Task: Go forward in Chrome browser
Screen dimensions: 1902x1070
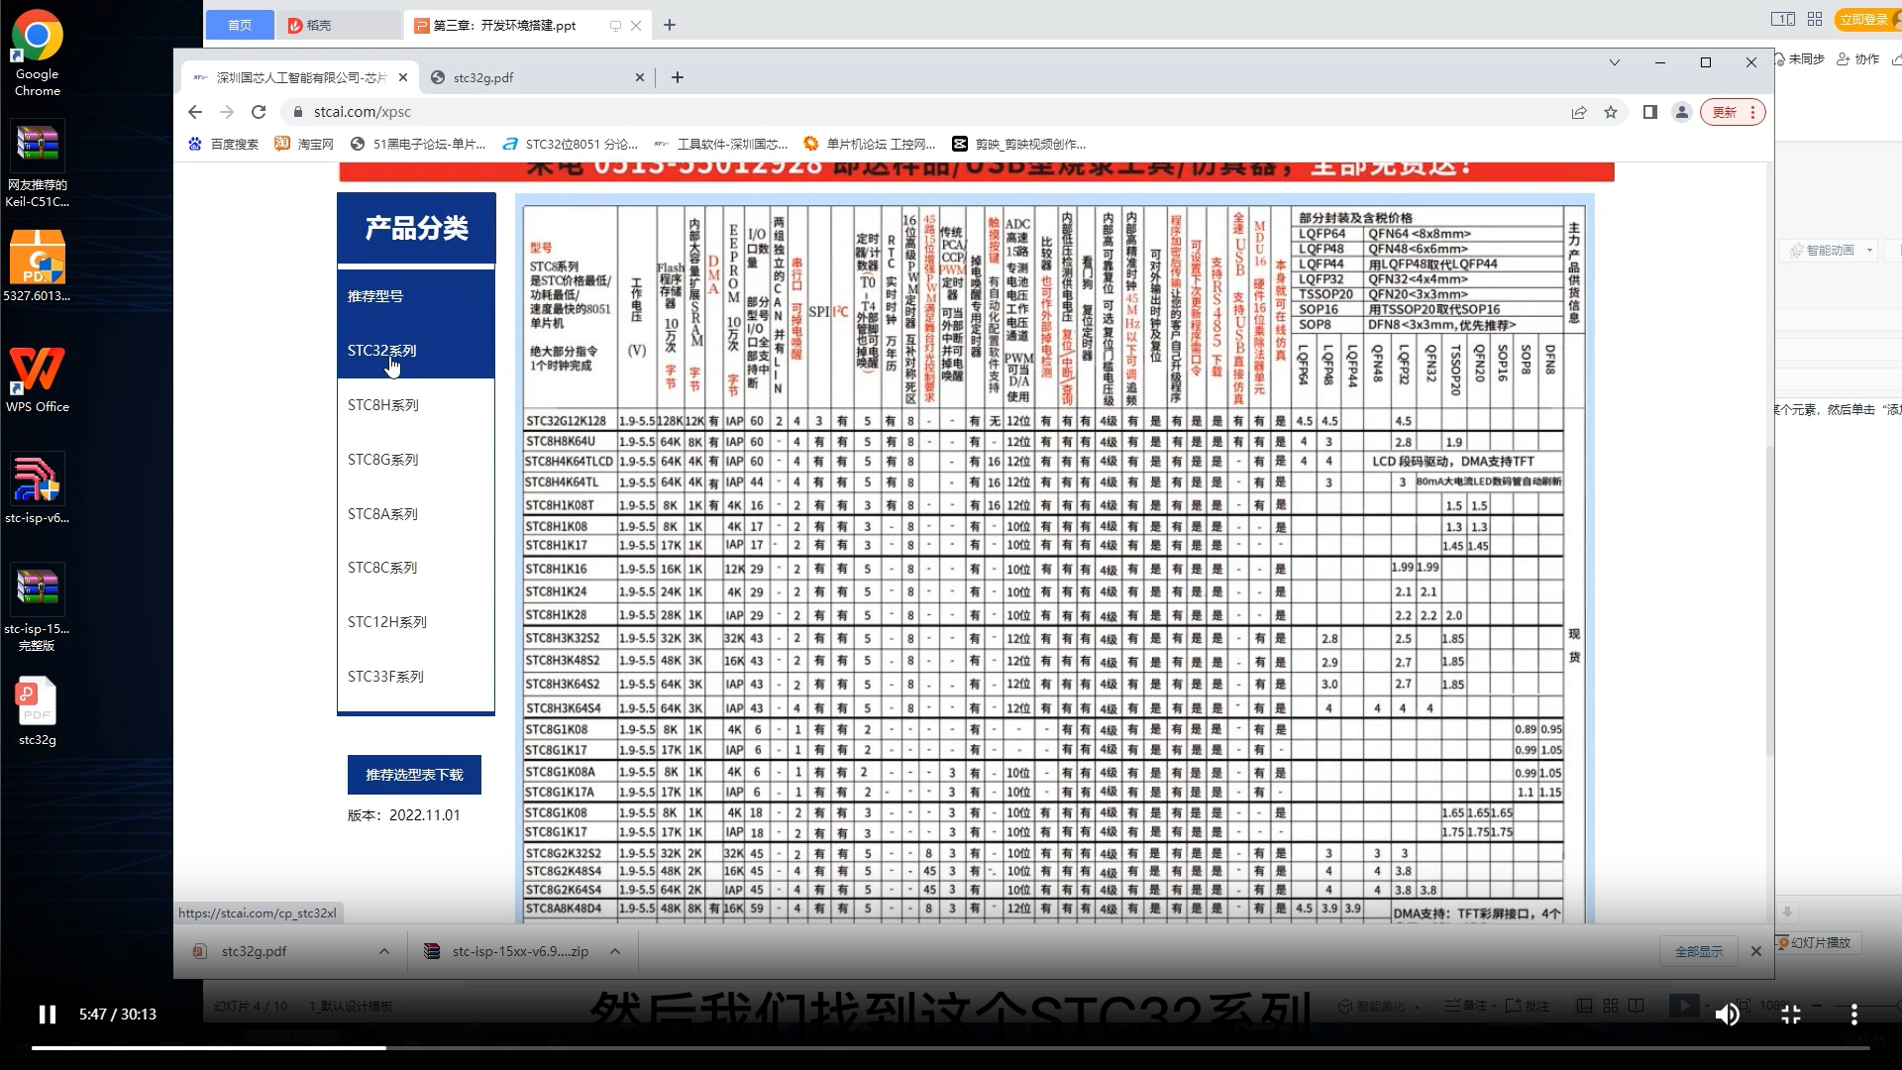Action: [227, 112]
